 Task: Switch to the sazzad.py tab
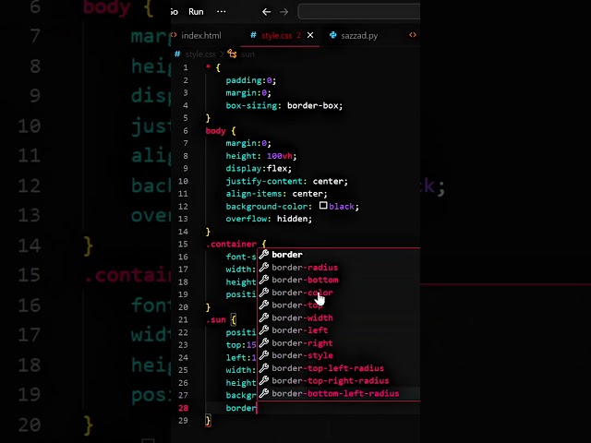point(359,35)
